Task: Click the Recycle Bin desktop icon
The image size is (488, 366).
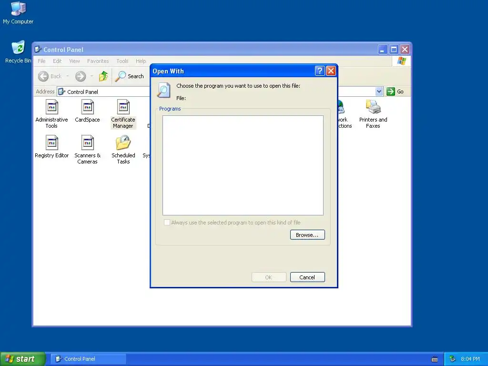Action: (x=18, y=52)
